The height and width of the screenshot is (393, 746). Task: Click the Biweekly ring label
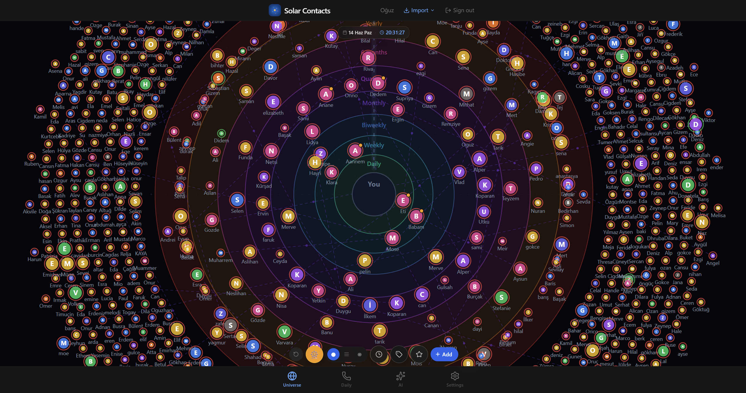374,125
